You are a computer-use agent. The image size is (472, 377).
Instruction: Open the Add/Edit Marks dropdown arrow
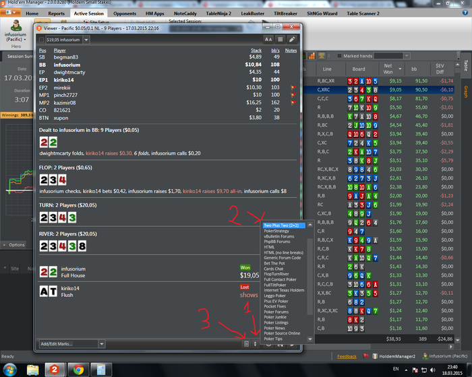(102, 343)
